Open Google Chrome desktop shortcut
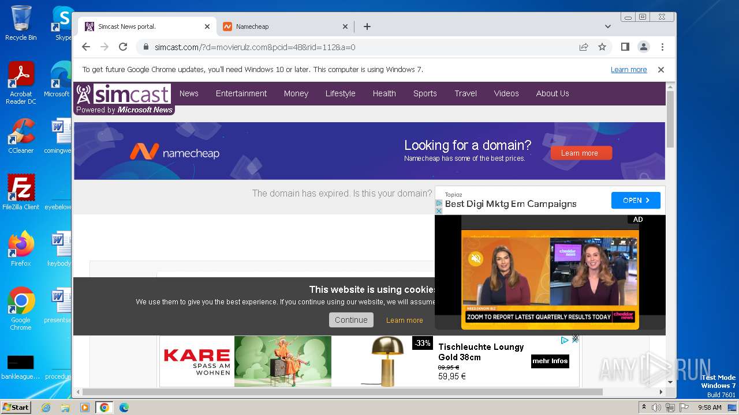This screenshot has width=739, height=415. (21, 309)
